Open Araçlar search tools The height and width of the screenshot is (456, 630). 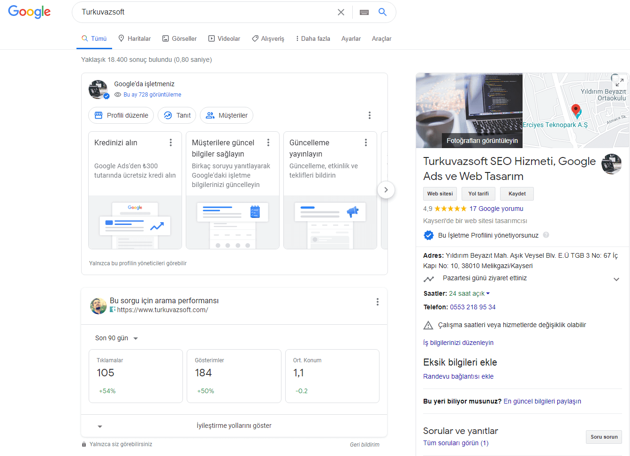pos(381,38)
